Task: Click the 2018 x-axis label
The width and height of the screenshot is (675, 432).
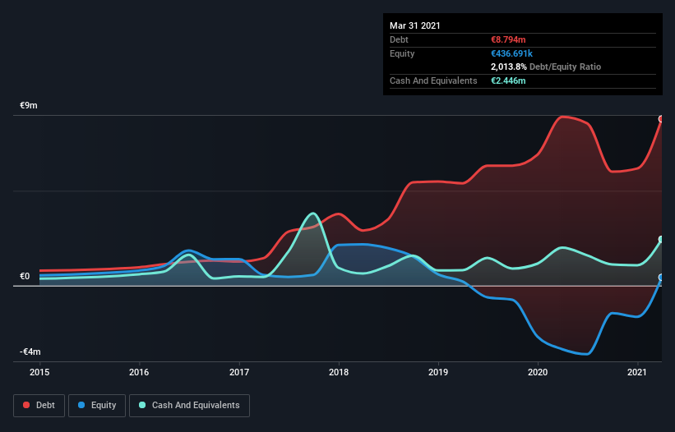Action: [x=339, y=372]
